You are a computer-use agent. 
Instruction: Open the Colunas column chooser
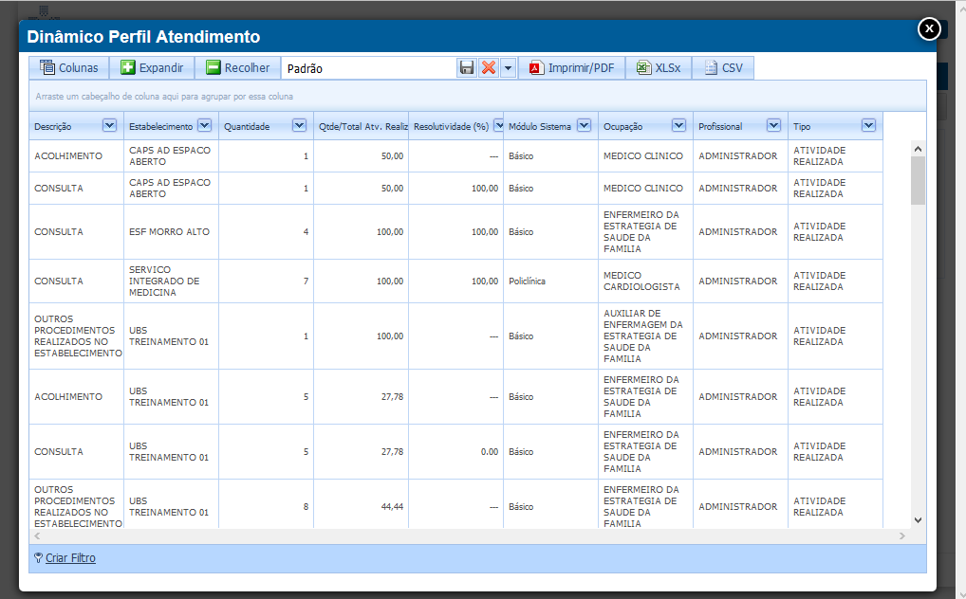pos(69,67)
